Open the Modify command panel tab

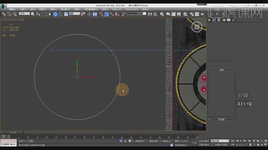coord(214,20)
